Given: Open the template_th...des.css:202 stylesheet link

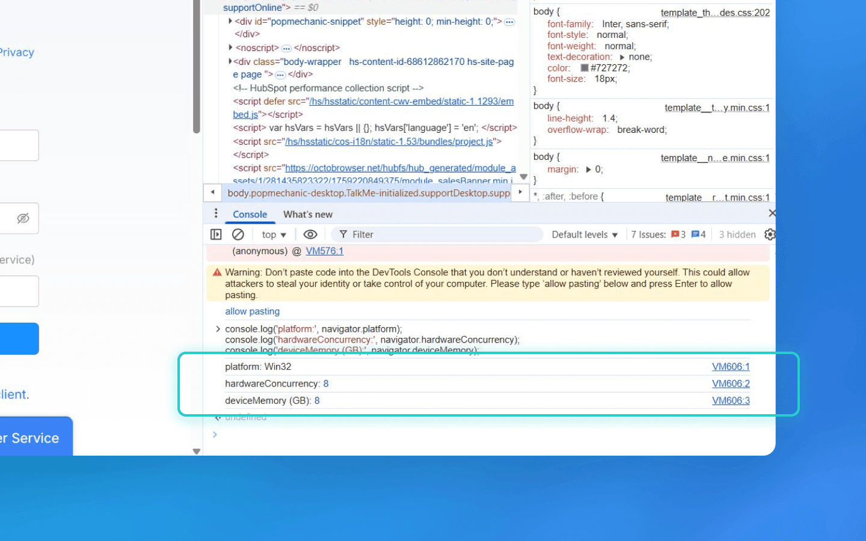Looking at the screenshot, I should tap(715, 13).
